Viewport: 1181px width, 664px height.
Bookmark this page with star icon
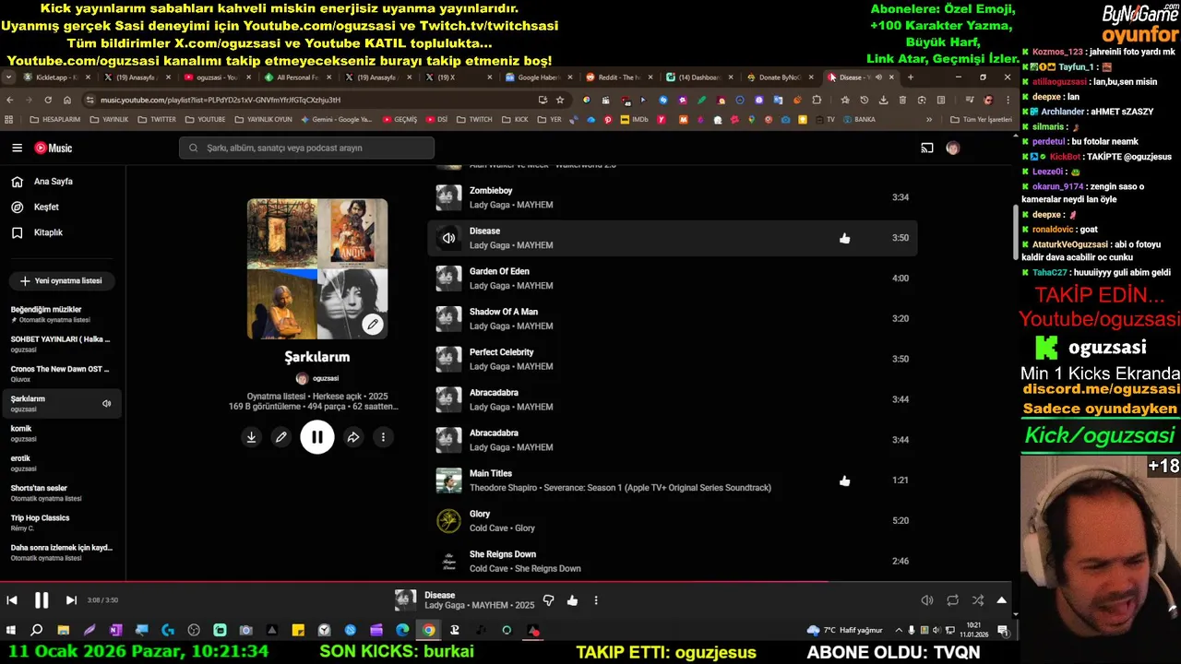pos(559,100)
